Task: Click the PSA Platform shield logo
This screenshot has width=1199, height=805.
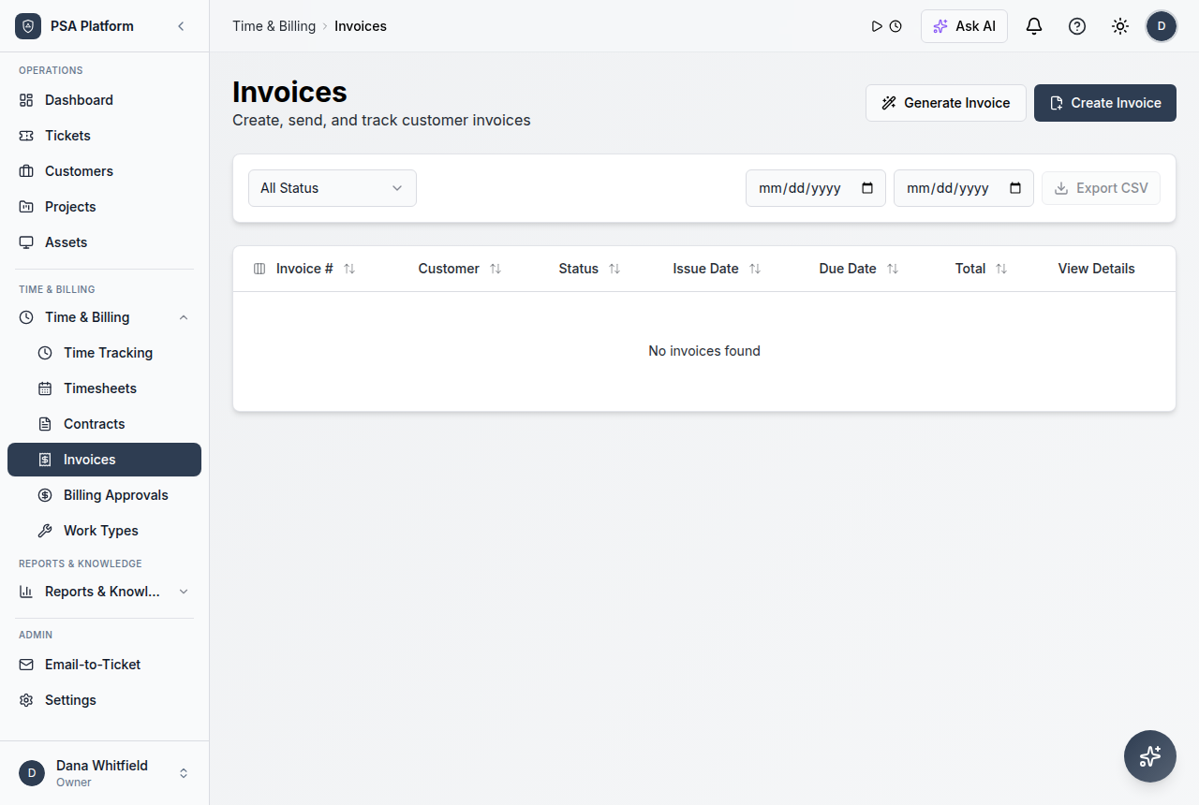Action: click(28, 26)
